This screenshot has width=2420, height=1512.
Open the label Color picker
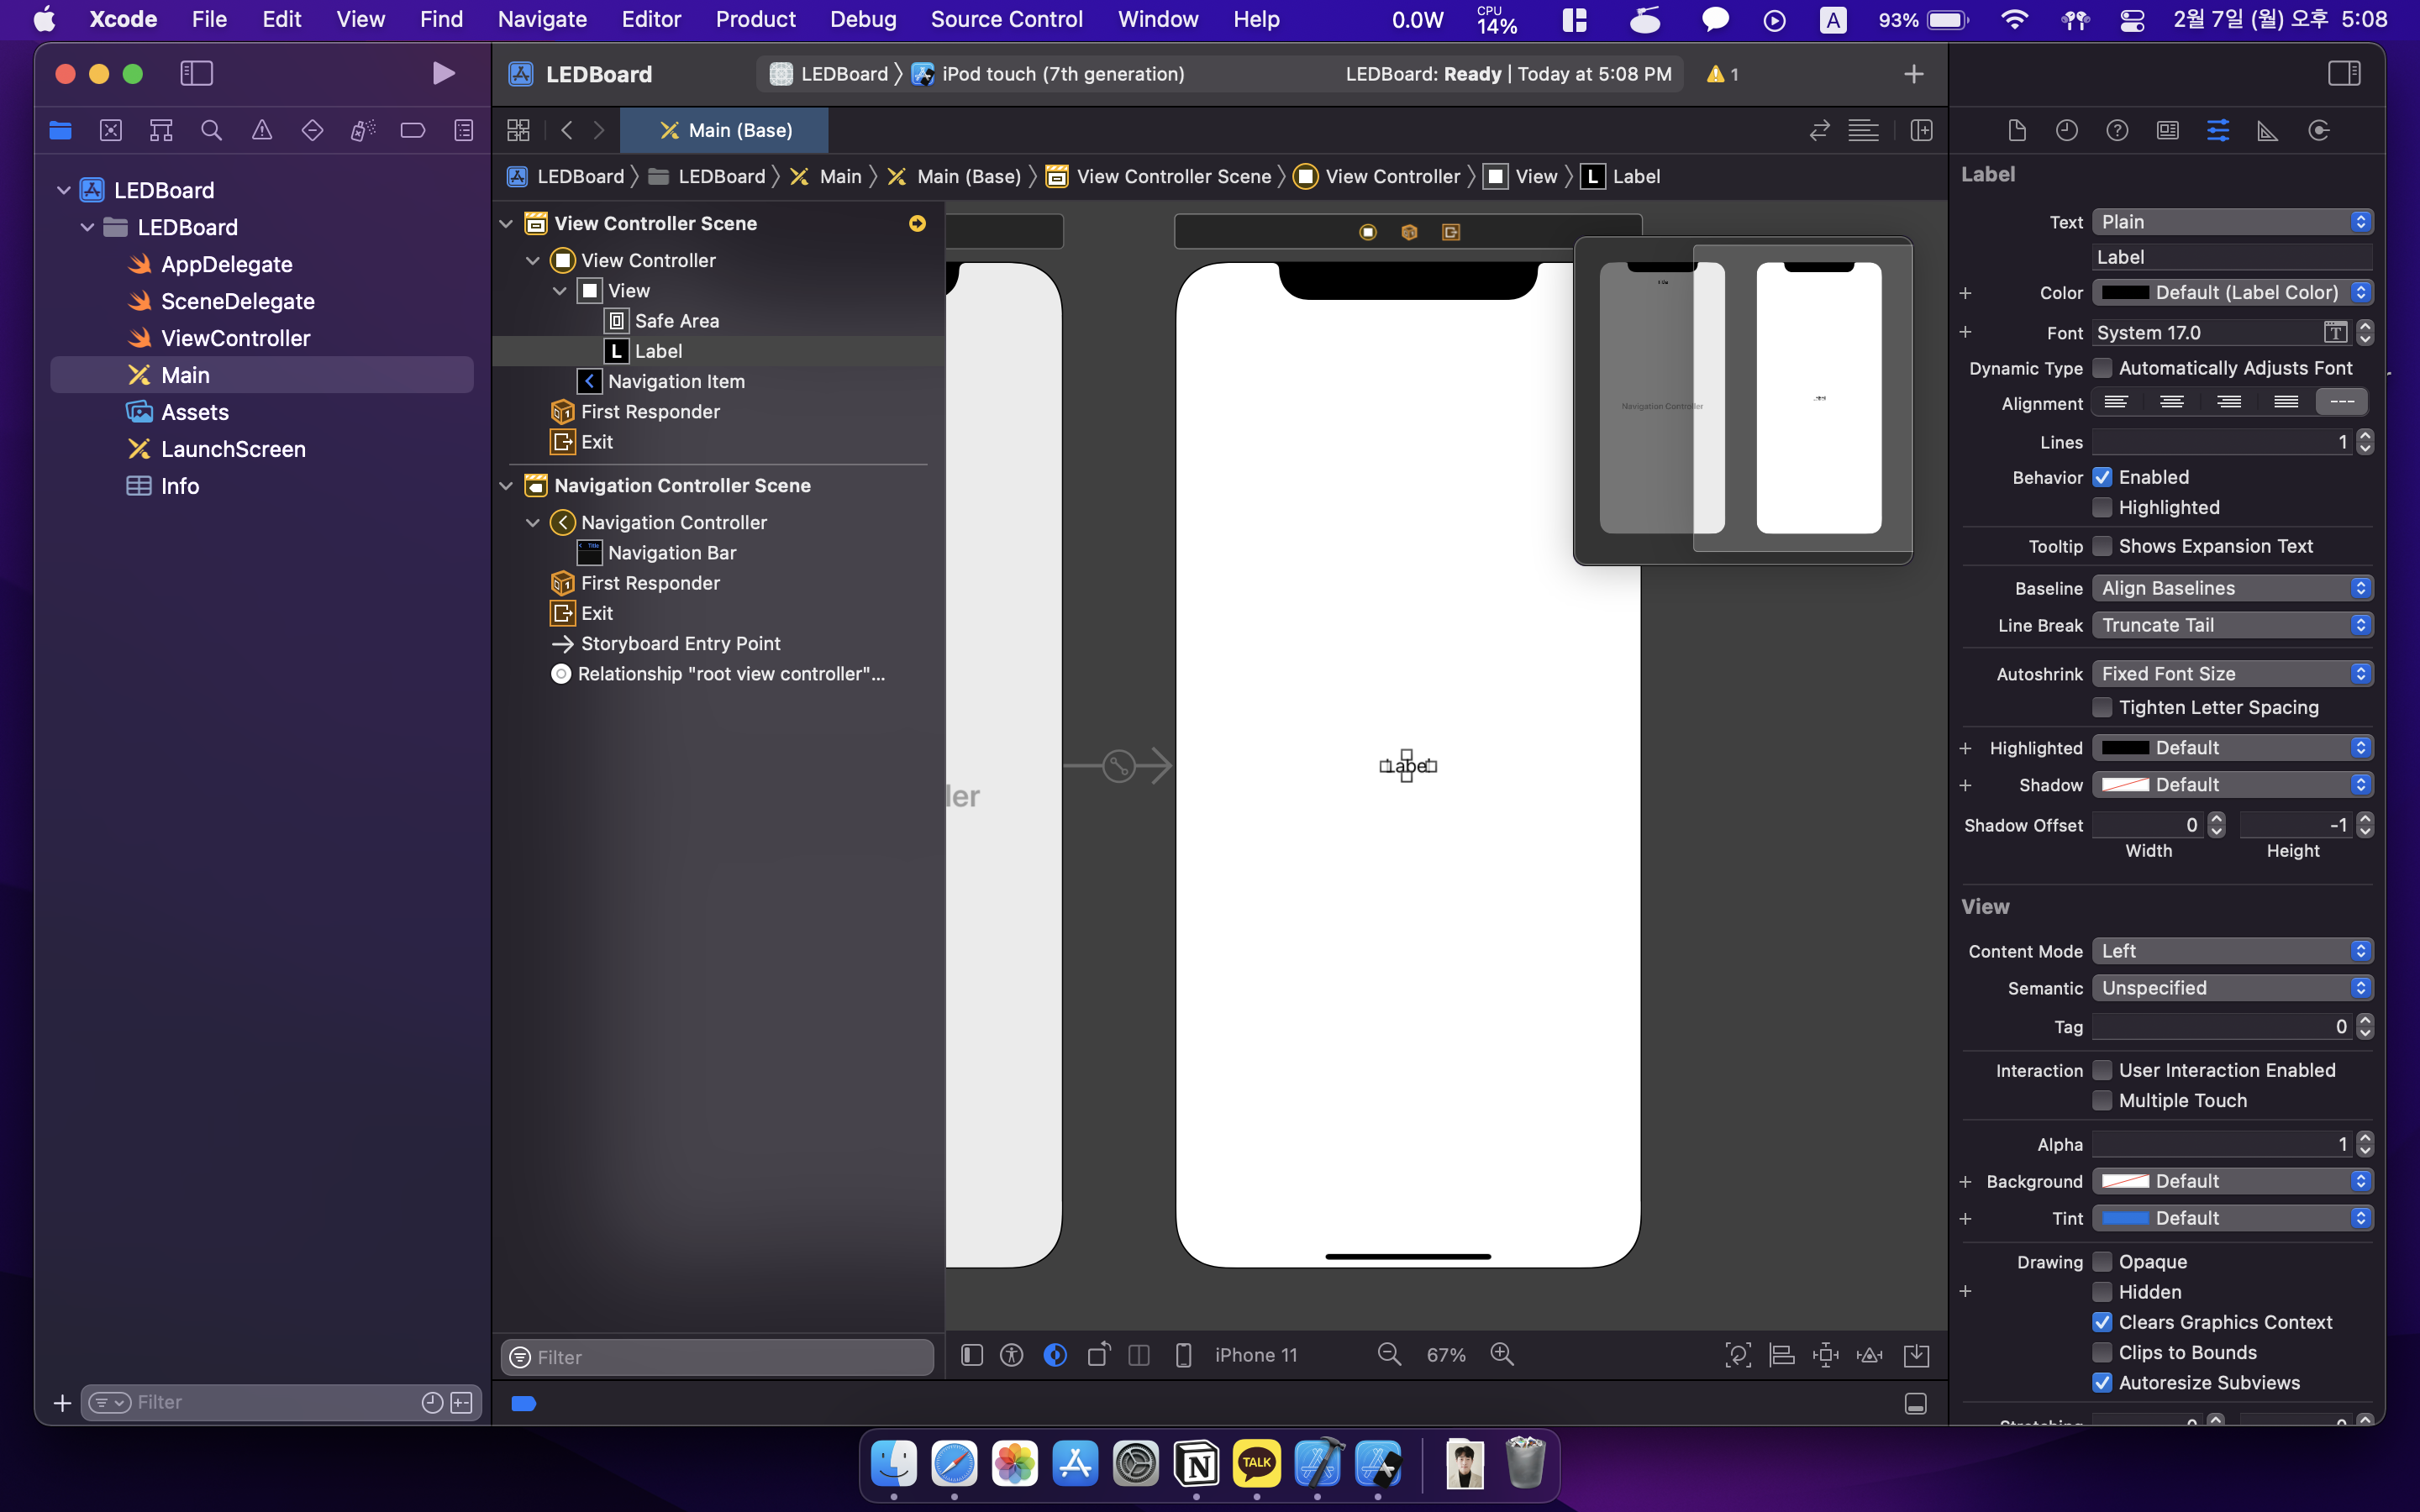pyautogui.click(x=2232, y=293)
